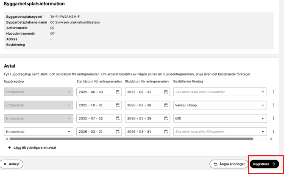Click the Adress label
This screenshot has width=284, height=174.
point(12,39)
